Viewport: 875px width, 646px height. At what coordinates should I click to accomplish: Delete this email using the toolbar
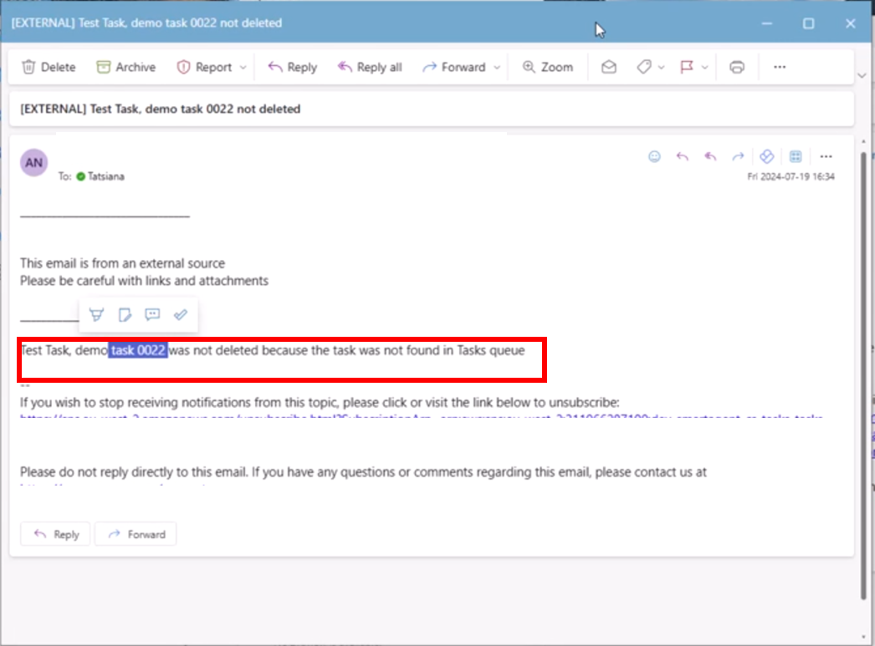click(x=49, y=67)
